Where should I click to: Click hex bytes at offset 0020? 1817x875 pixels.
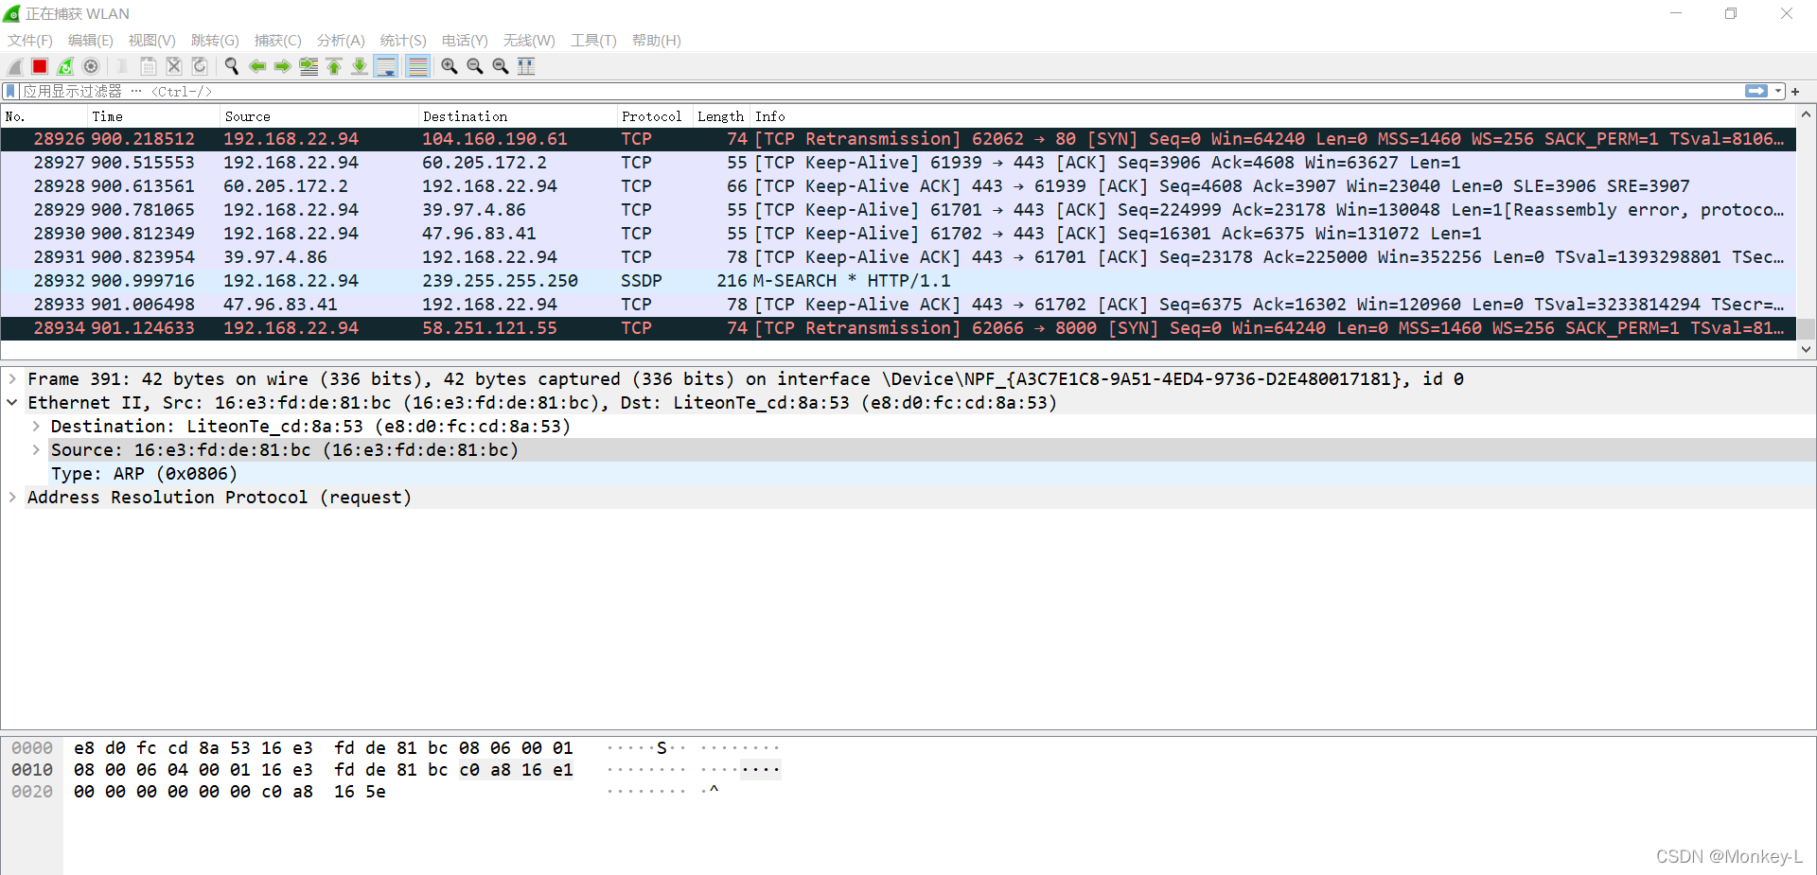point(230,792)
